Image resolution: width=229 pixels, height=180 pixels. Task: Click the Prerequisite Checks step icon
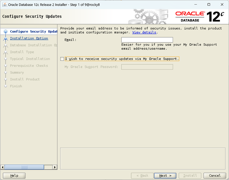[x=6, y=66]
